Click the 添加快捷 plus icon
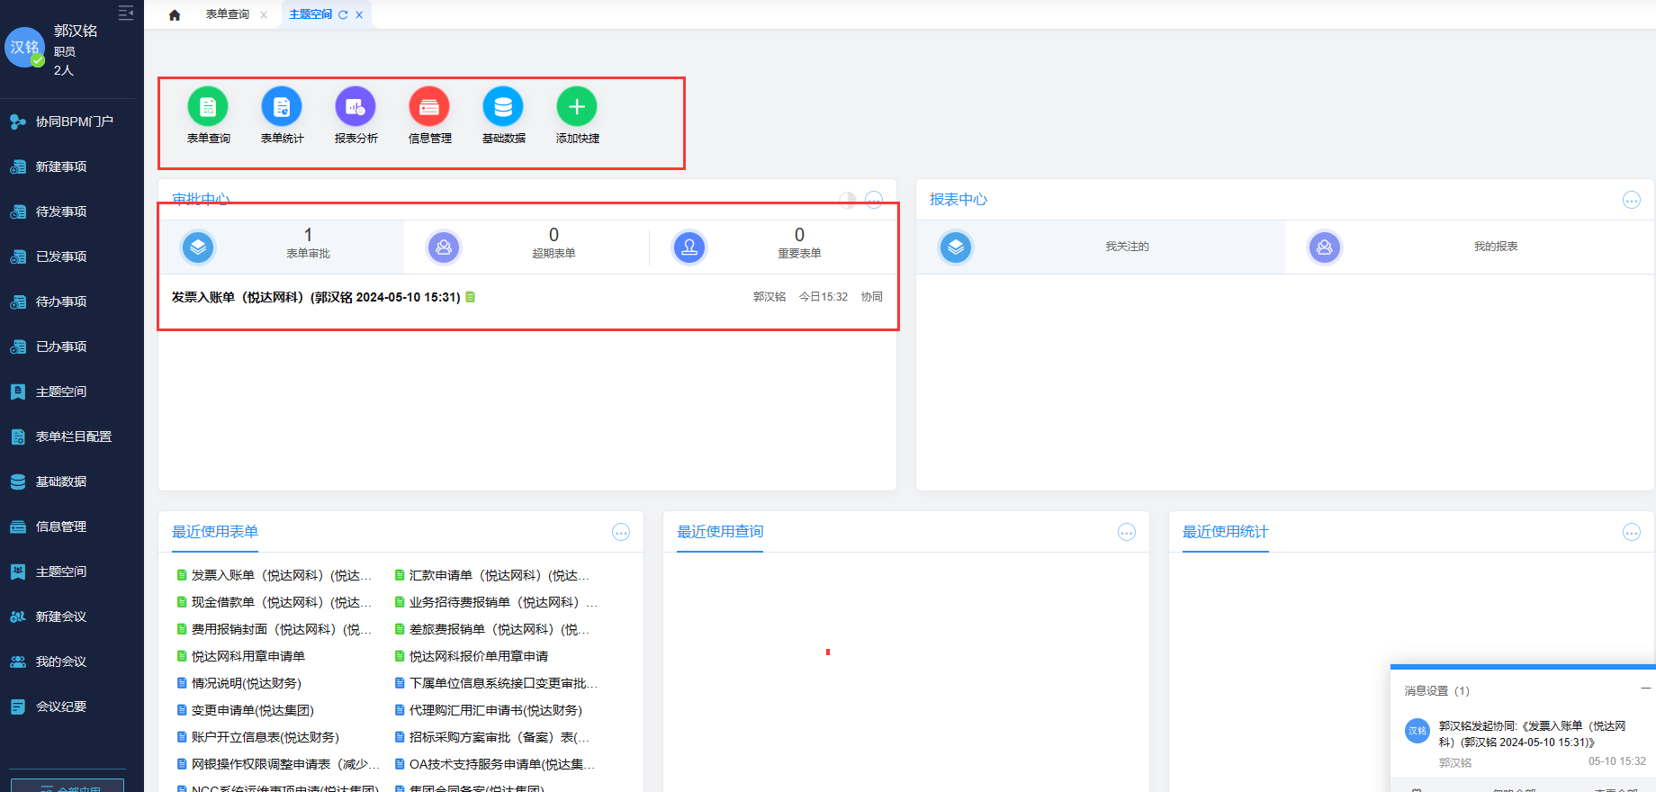The image size is (1656, 792). 577,107
